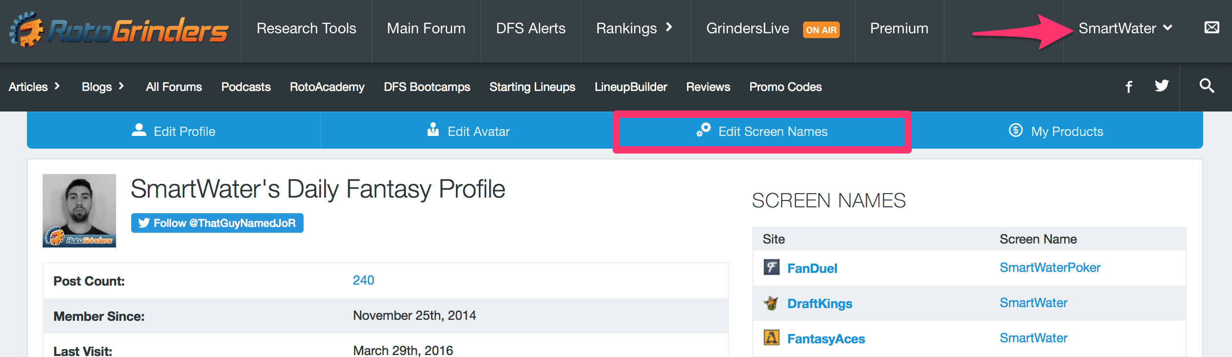The height and width of the screenshot is (357, 1232).
Task: Click the DraftKings SmartWater screen name
Action: [1033, 303]
